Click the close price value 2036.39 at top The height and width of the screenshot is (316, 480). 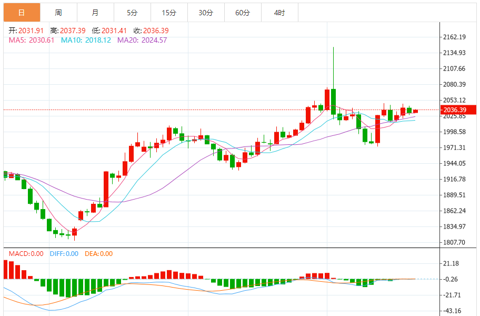tap(156, 31)
